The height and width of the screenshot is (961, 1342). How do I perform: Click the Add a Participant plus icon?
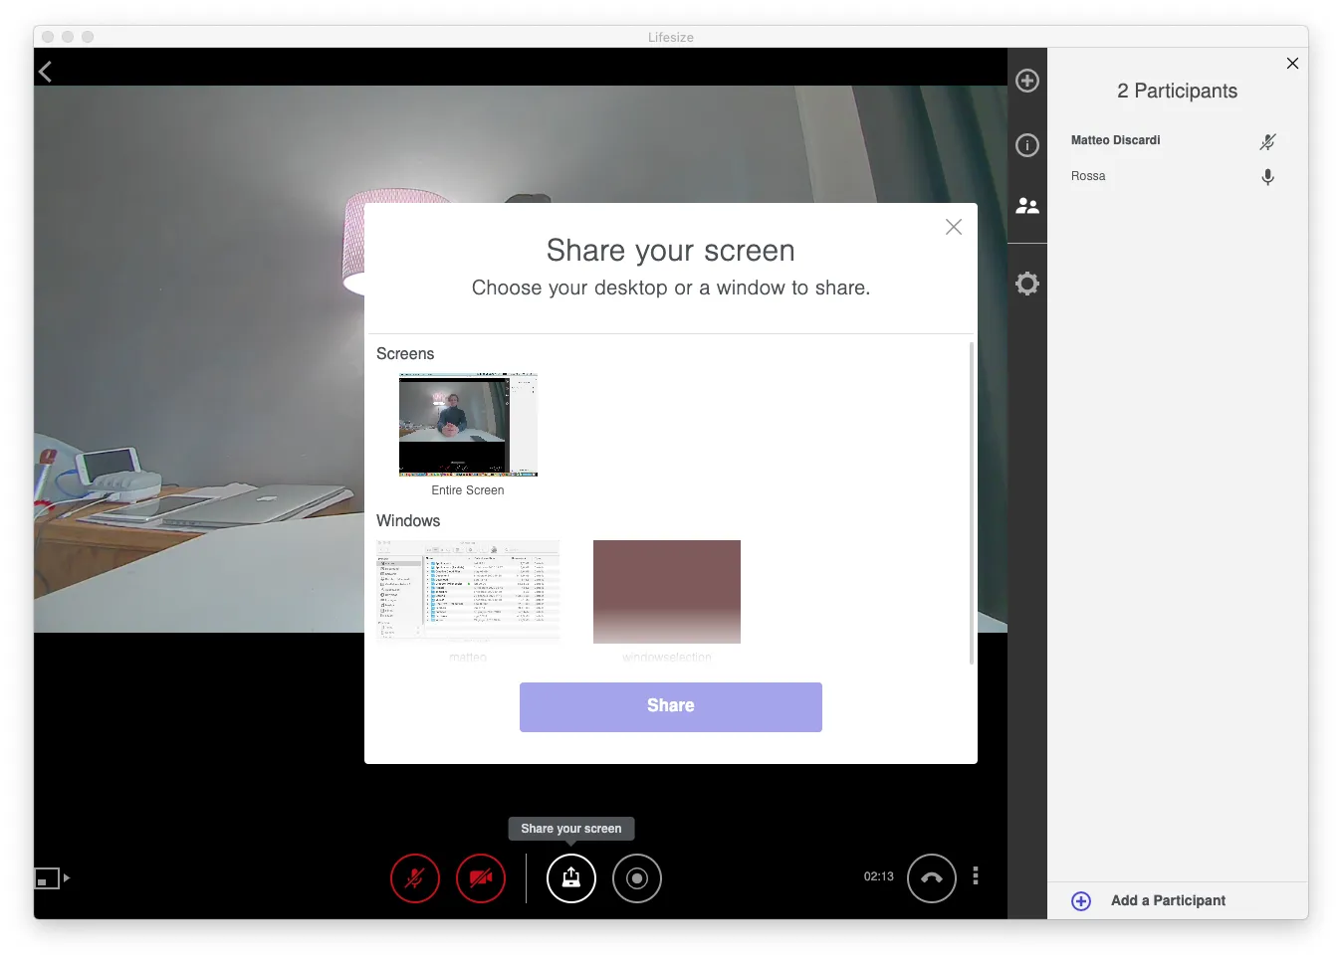(1081, 901)
